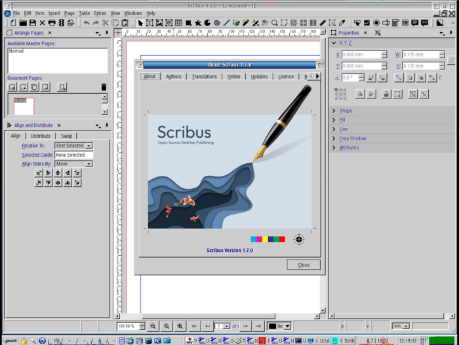Click the Cut scissors icon
The width and height of the screenshot is (459, 345).
106,23
